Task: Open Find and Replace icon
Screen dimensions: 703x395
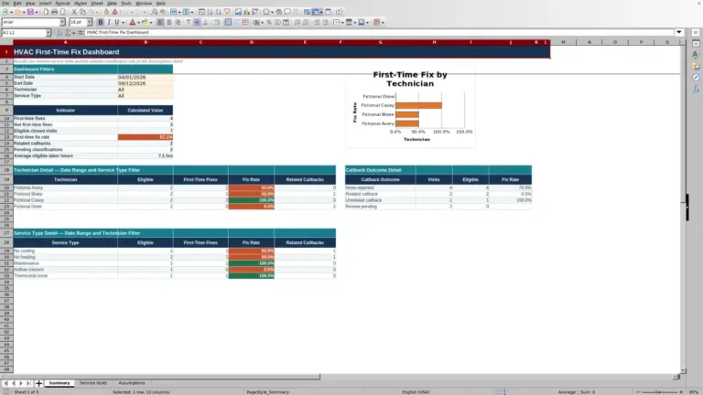Action: [154, 12]
